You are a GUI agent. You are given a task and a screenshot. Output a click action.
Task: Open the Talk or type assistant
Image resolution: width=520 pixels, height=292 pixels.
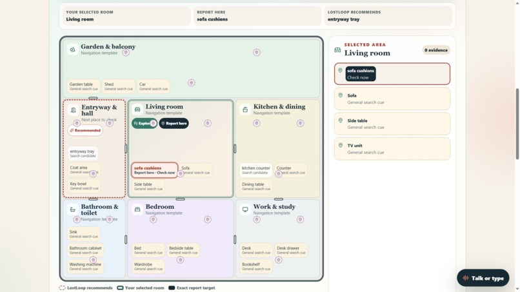[483, 278]
